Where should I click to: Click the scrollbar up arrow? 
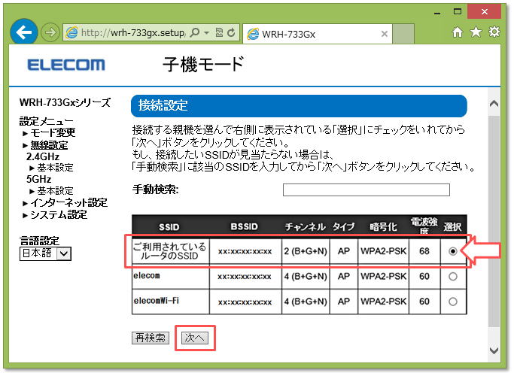coord(494,104)
